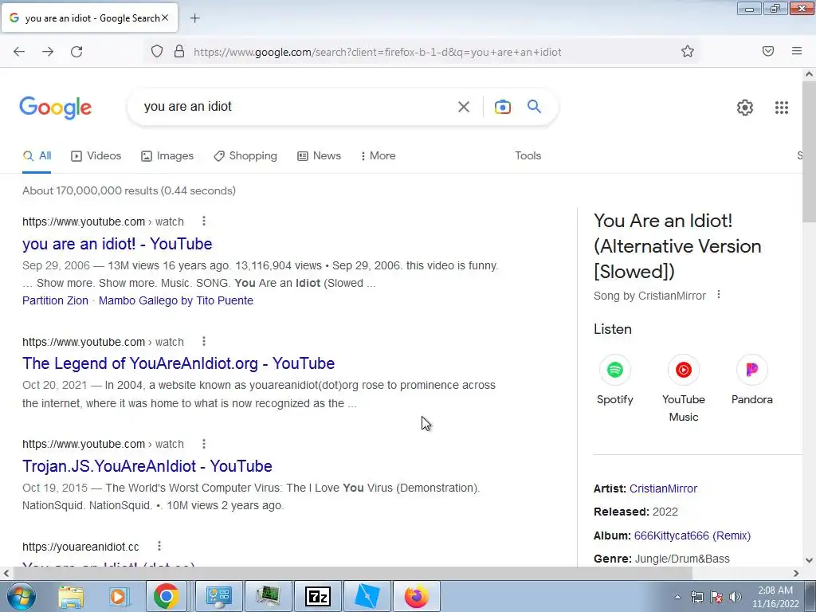The width and height of the screenshot is (816, 612).
Task: Open more options for youareanidiot.cc result
Action: [x=159, y=546]
